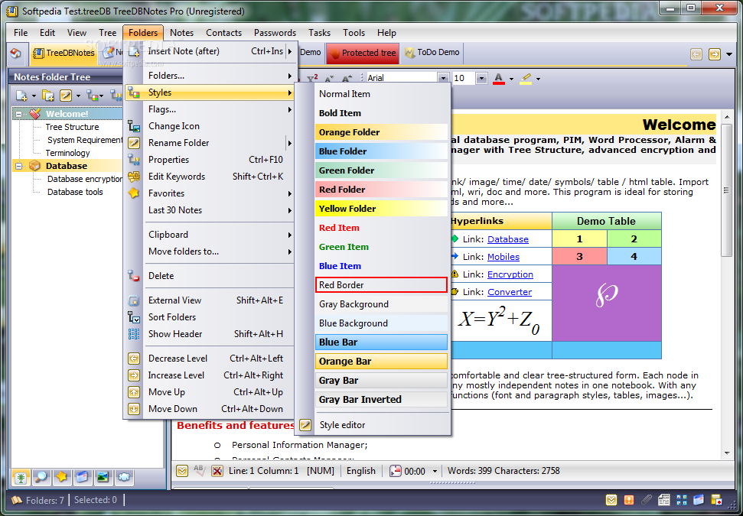Click the home icon left of tabs
Screen dimensions: 743x516
tap(15, 53)
